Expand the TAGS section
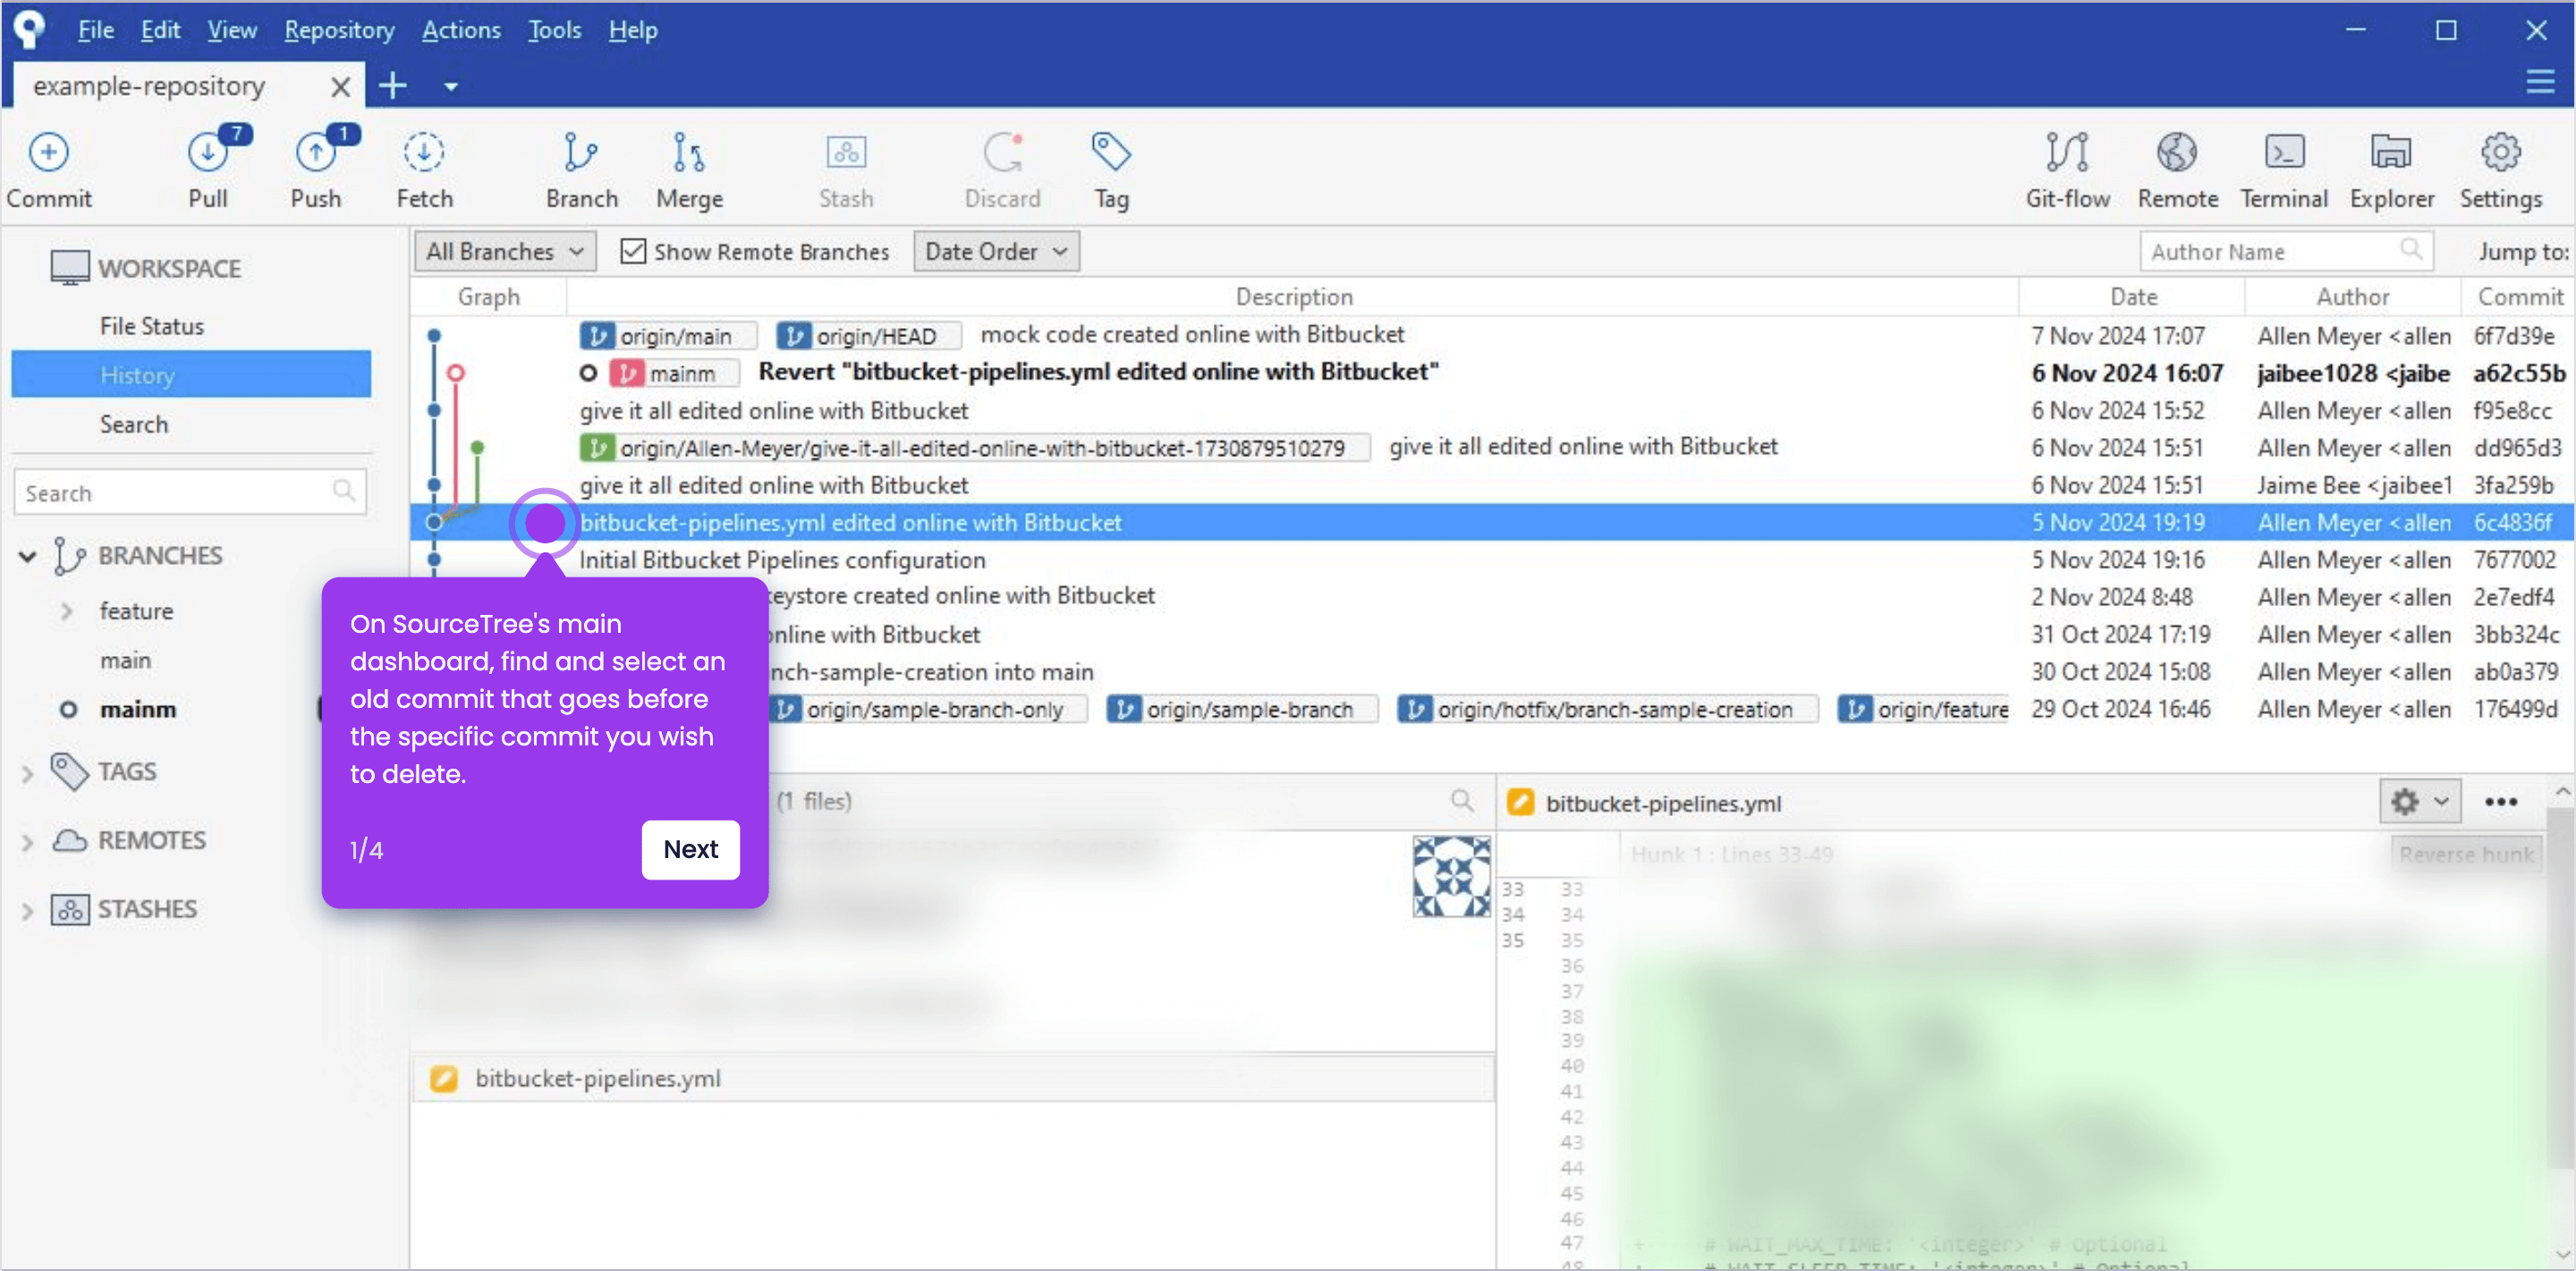 (x=27, y=772)
